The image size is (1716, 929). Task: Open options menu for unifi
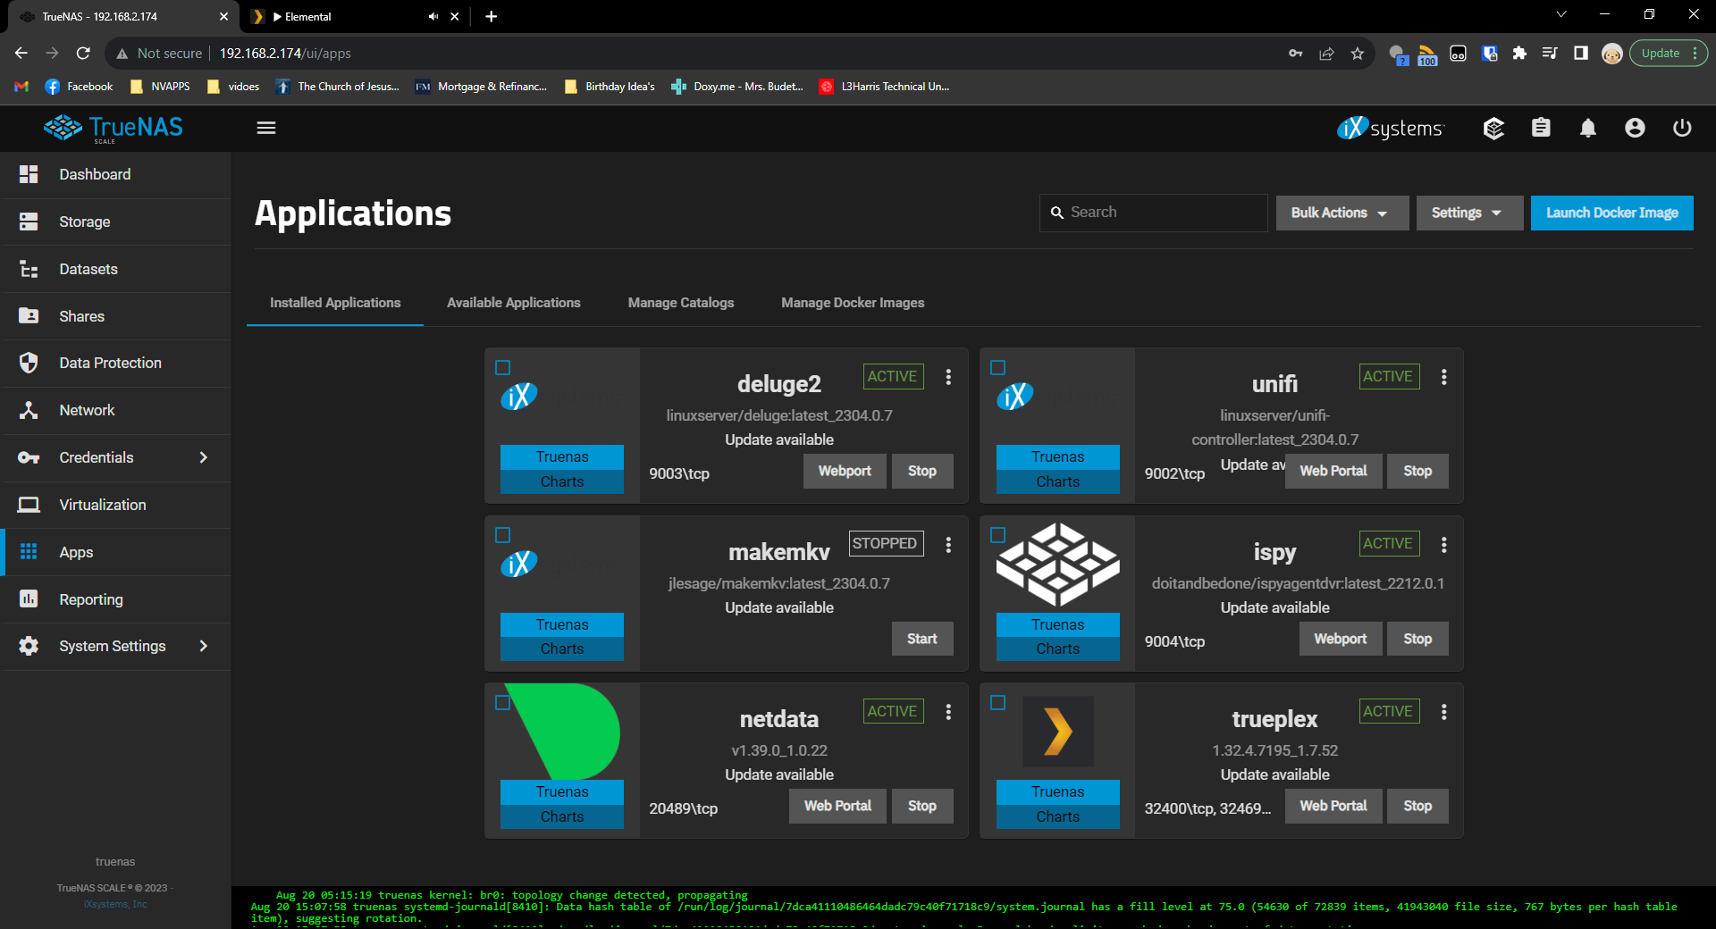(1443, 377)
